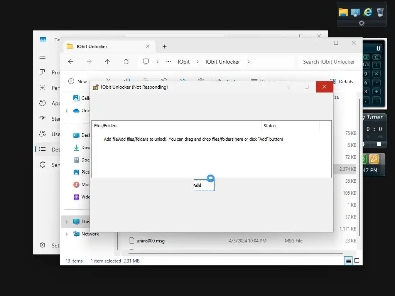Switch to details list view button
This screenshot has height=296, width=395.
[x=348, y=261]
